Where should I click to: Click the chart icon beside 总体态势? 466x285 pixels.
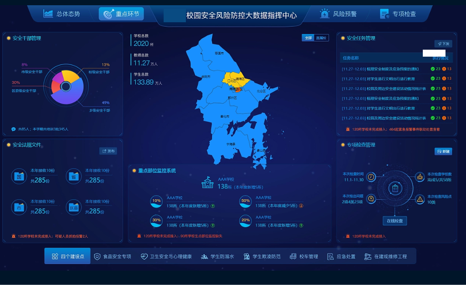click(x=48, y=14)
